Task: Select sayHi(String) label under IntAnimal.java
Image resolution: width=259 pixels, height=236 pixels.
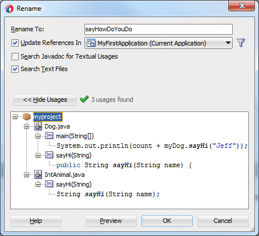Action: 74,184
